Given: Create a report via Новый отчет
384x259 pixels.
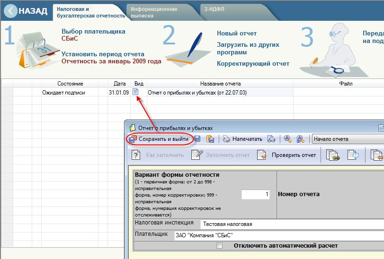Looking at the screenshot, I should [x=237, y=33].
